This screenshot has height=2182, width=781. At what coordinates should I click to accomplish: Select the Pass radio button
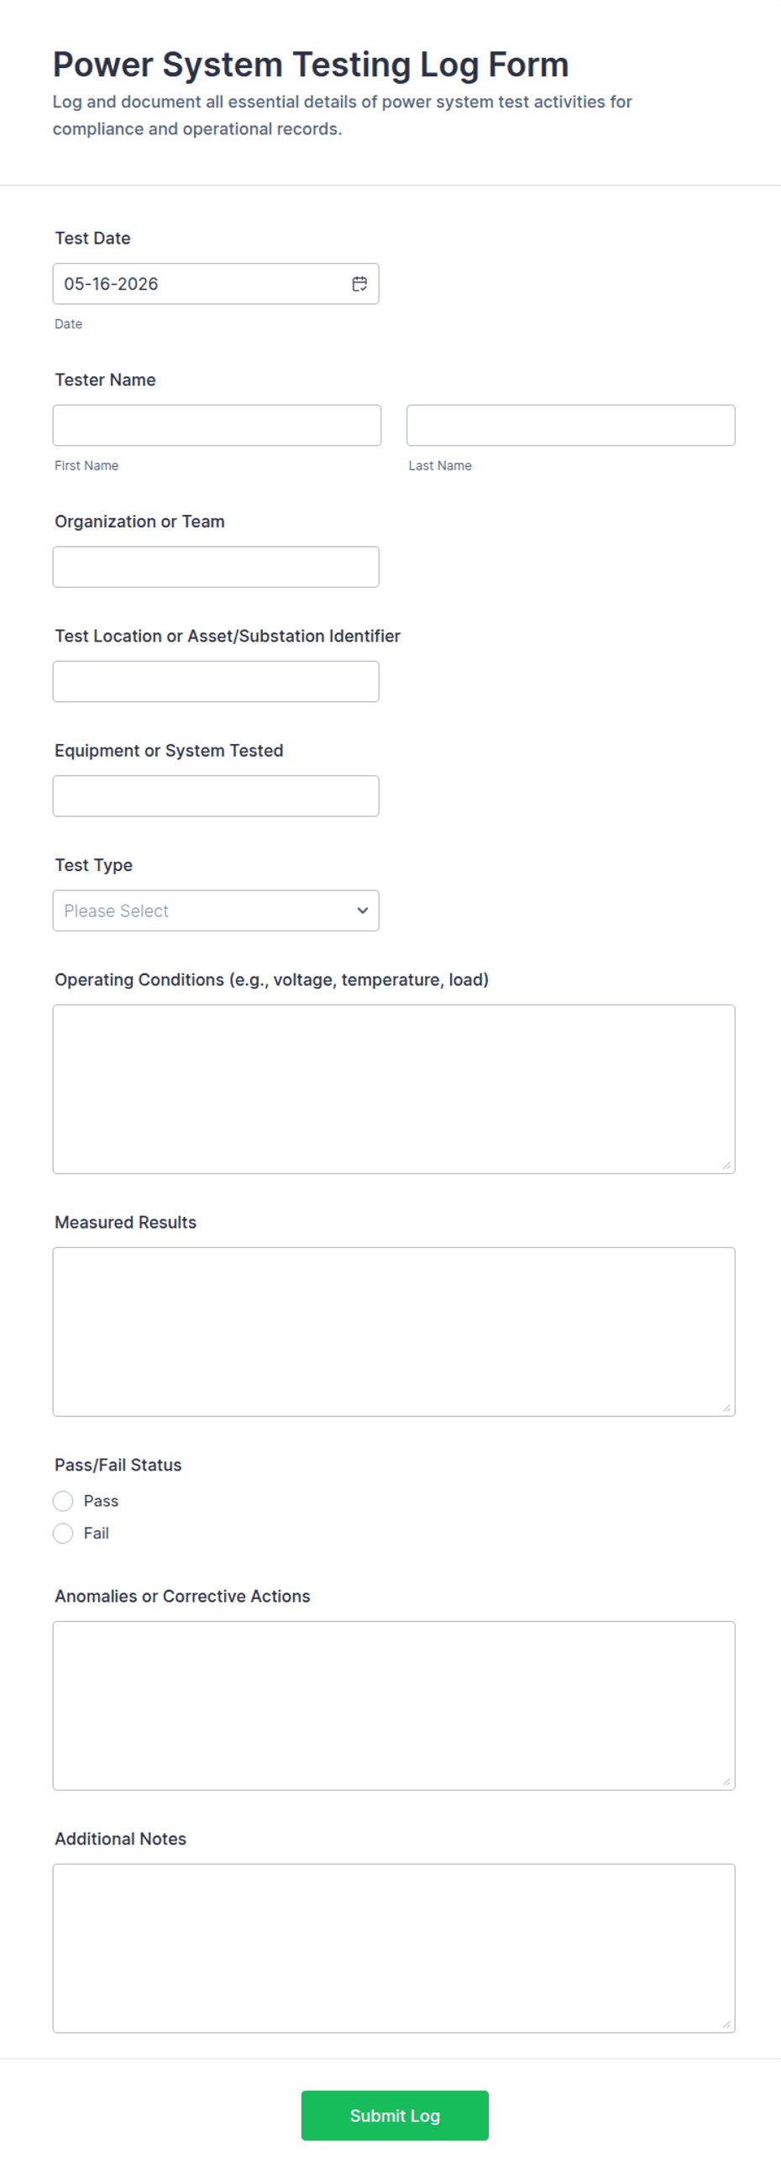tap(63, 1501)
